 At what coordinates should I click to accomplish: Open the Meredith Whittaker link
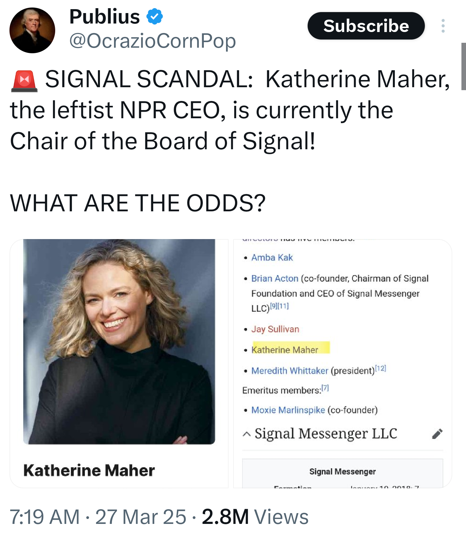click(x=290, y=371)
